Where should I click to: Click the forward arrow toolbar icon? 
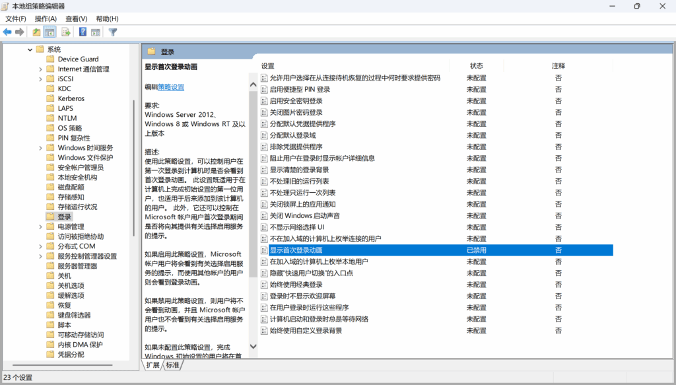coord(20,32)
